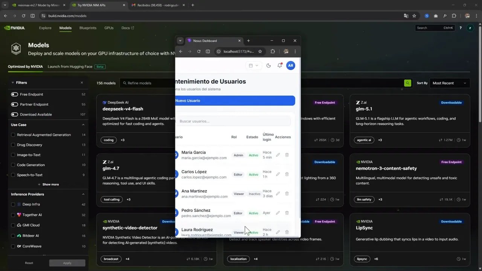
Task: Open the Explore nav item
Action: pyautogui.click(x=45, y=28)
